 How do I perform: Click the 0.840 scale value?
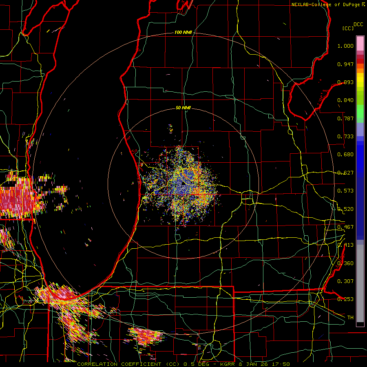(x=345, y=100)
